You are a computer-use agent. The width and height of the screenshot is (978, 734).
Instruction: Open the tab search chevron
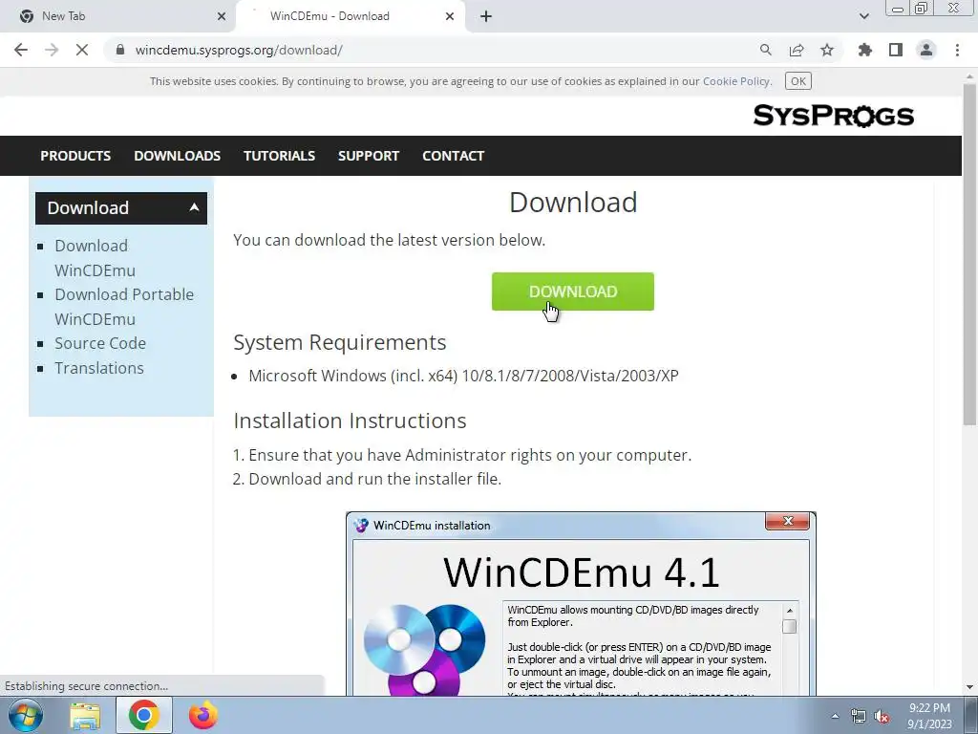click(x=863, y=16)
